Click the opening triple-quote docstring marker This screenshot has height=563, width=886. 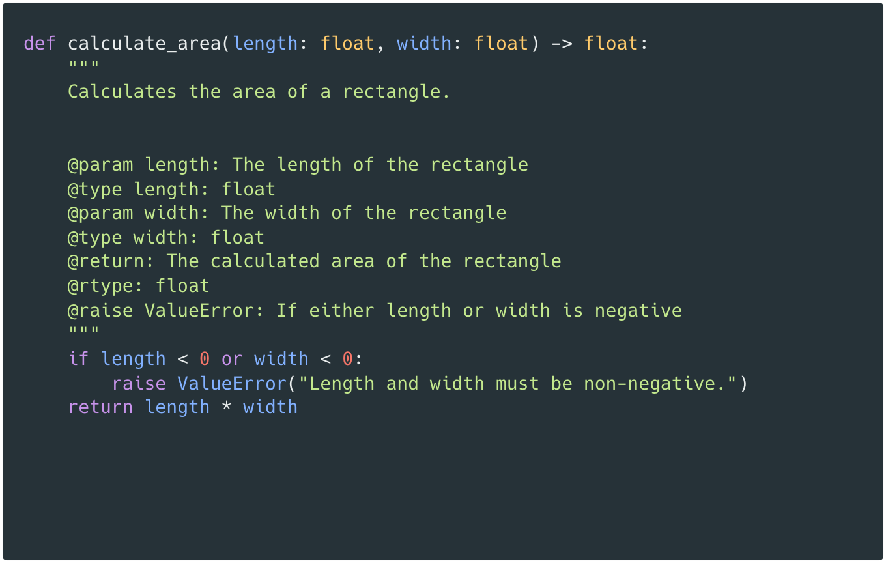pos(83,65)
